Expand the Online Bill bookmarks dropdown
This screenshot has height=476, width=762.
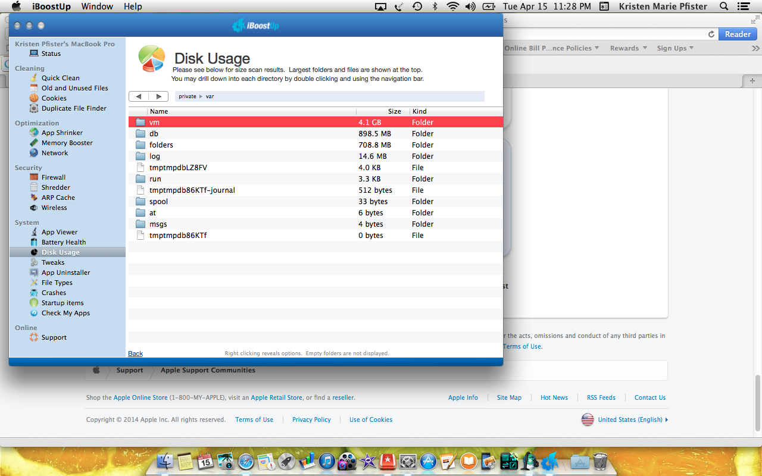pos(552,48)
